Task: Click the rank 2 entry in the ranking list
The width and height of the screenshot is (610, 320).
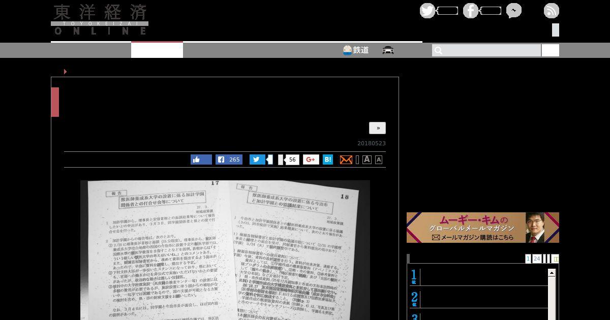Action: click(478, 300)
